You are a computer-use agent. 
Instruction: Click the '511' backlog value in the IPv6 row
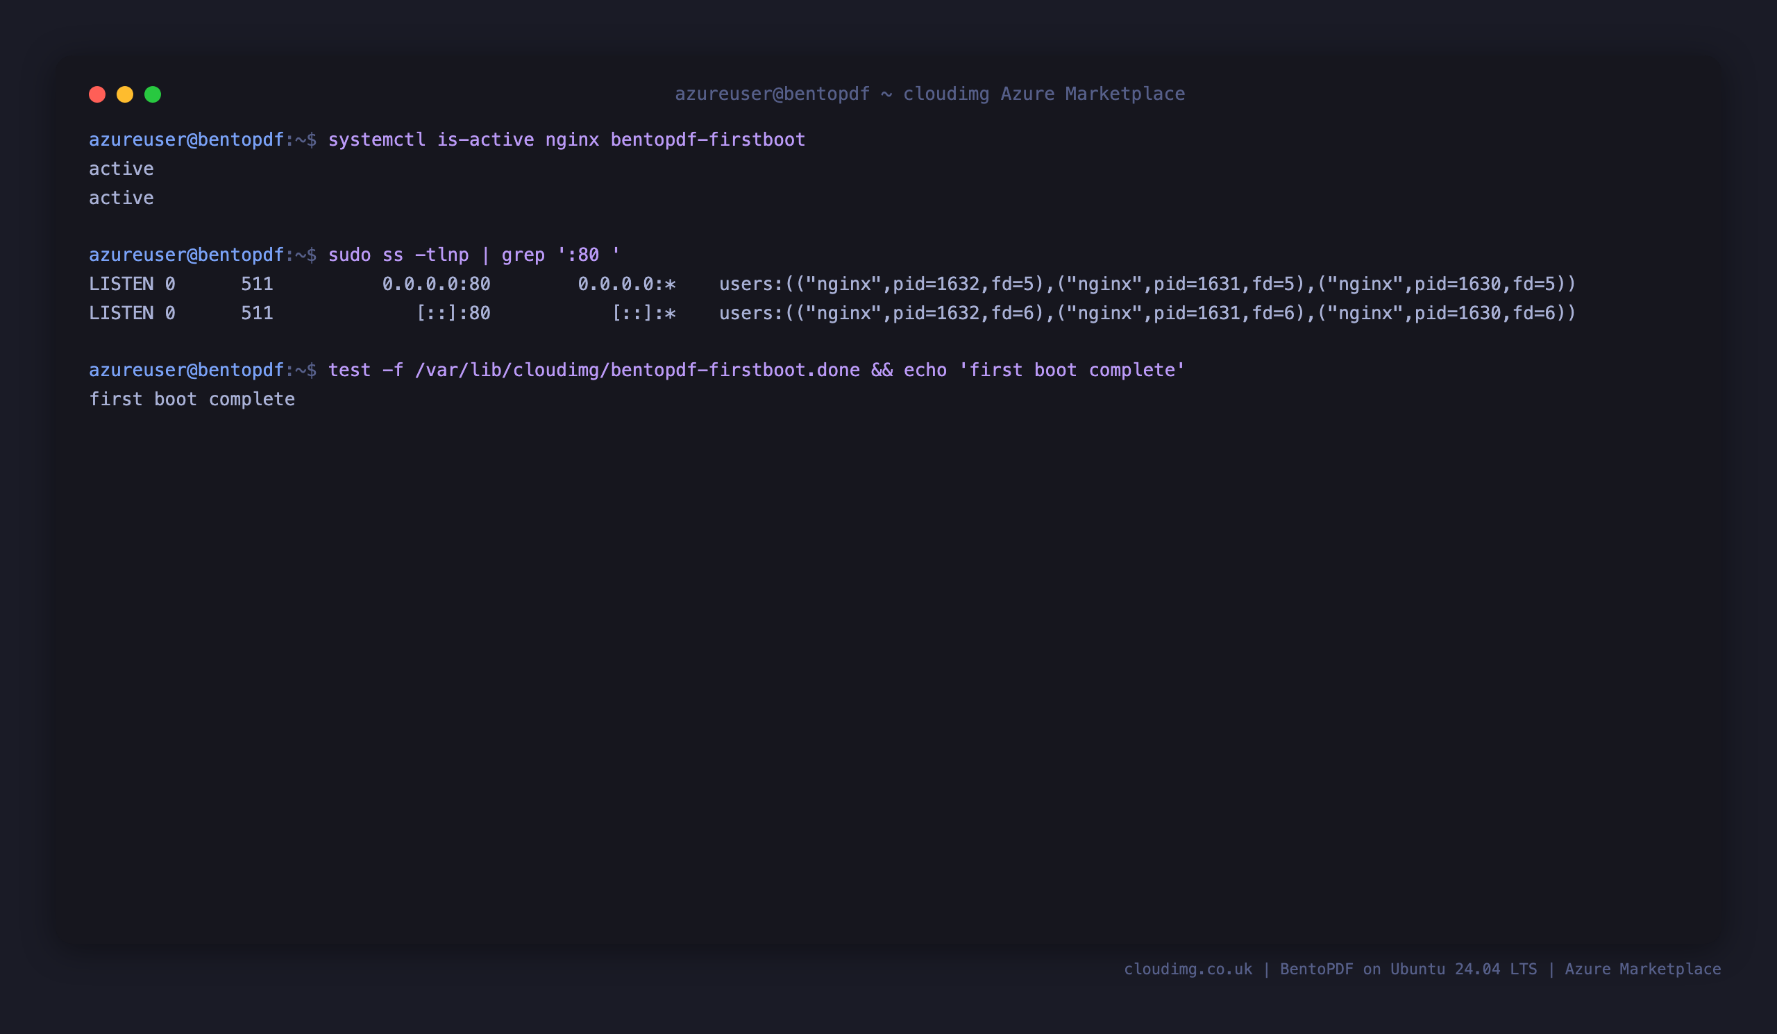pos(258,313)
